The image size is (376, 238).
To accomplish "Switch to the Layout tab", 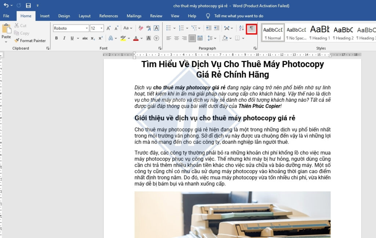I will (85, 16).
